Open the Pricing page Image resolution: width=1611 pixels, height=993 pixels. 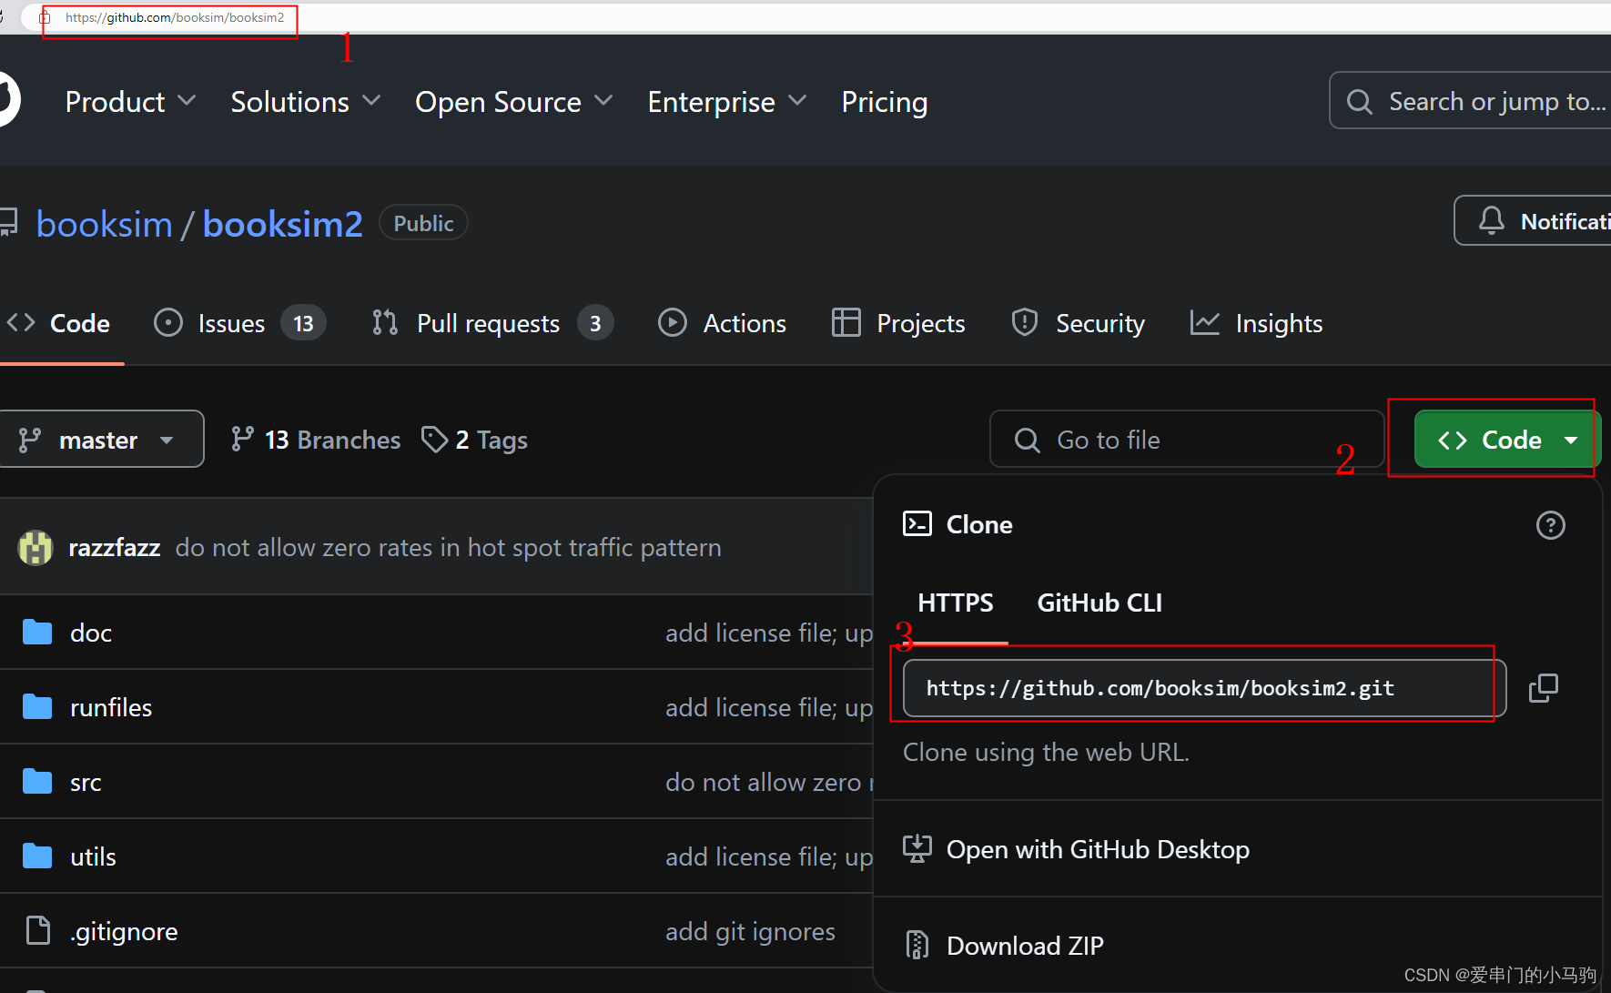coord(885,102)
